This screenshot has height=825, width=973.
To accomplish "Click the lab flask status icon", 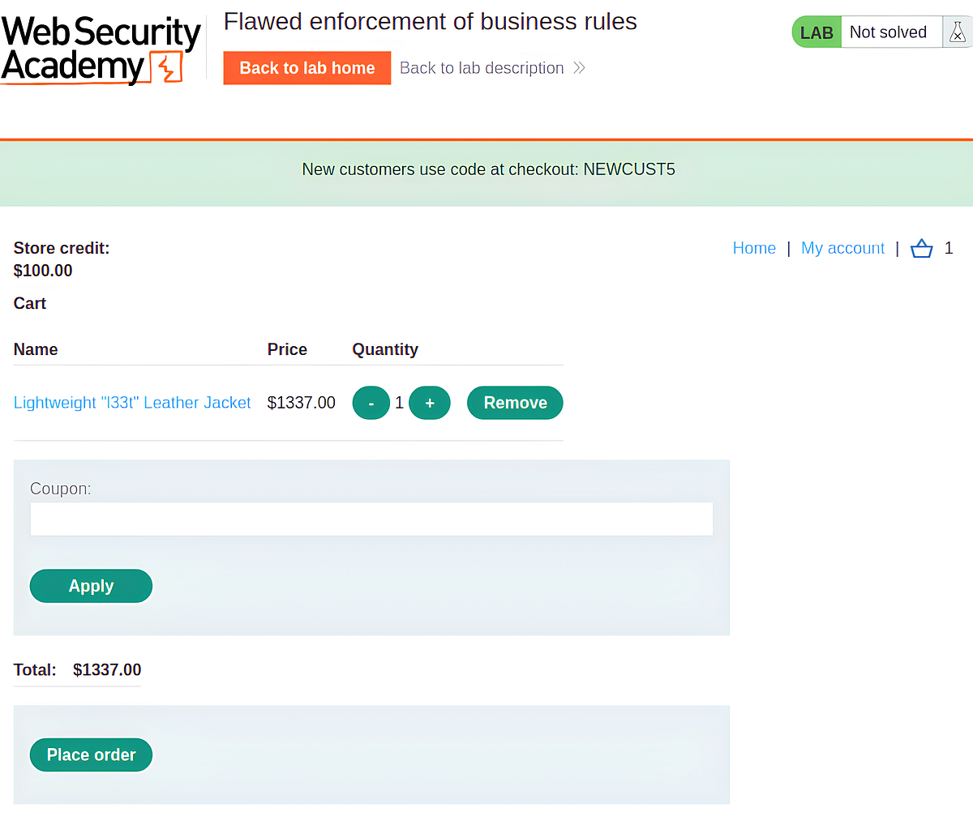I will click(957, 32).
